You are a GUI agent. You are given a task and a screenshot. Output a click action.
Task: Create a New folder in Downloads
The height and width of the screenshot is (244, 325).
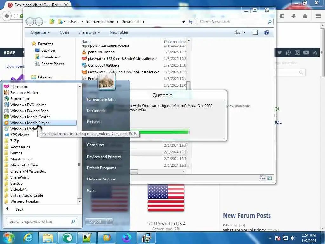coord(119,32)
